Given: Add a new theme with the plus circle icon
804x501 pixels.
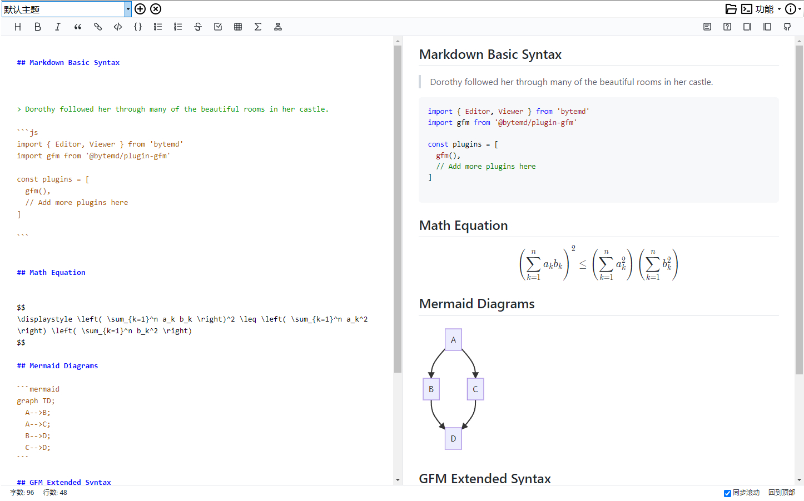Looking at the screenshot, I should tap(140, 9).
